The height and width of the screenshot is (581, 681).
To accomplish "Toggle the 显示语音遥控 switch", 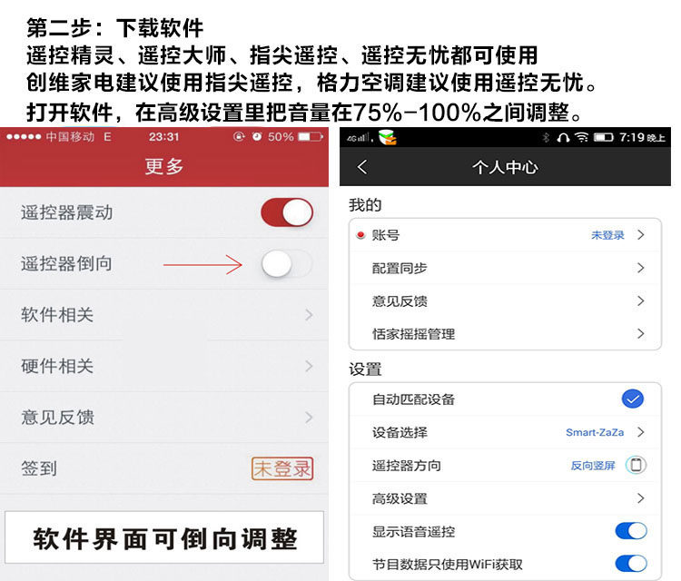I will point(631,531).
